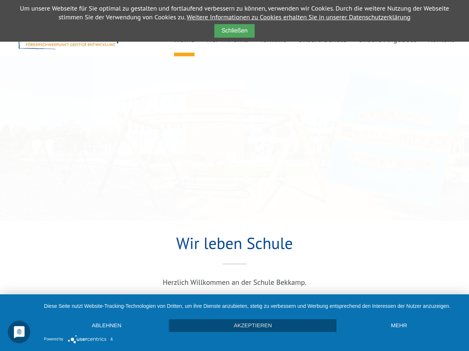Show more tracking options via MEHR
Viewport: 469px width, 351px height.
pos(399,325)
